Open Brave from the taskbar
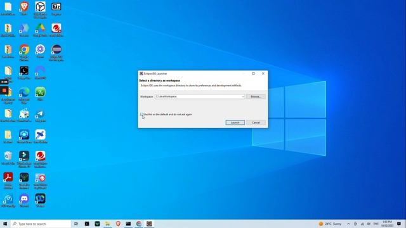Image resolution: width=406 pixels, height=228 pixels. click(118, 224)
